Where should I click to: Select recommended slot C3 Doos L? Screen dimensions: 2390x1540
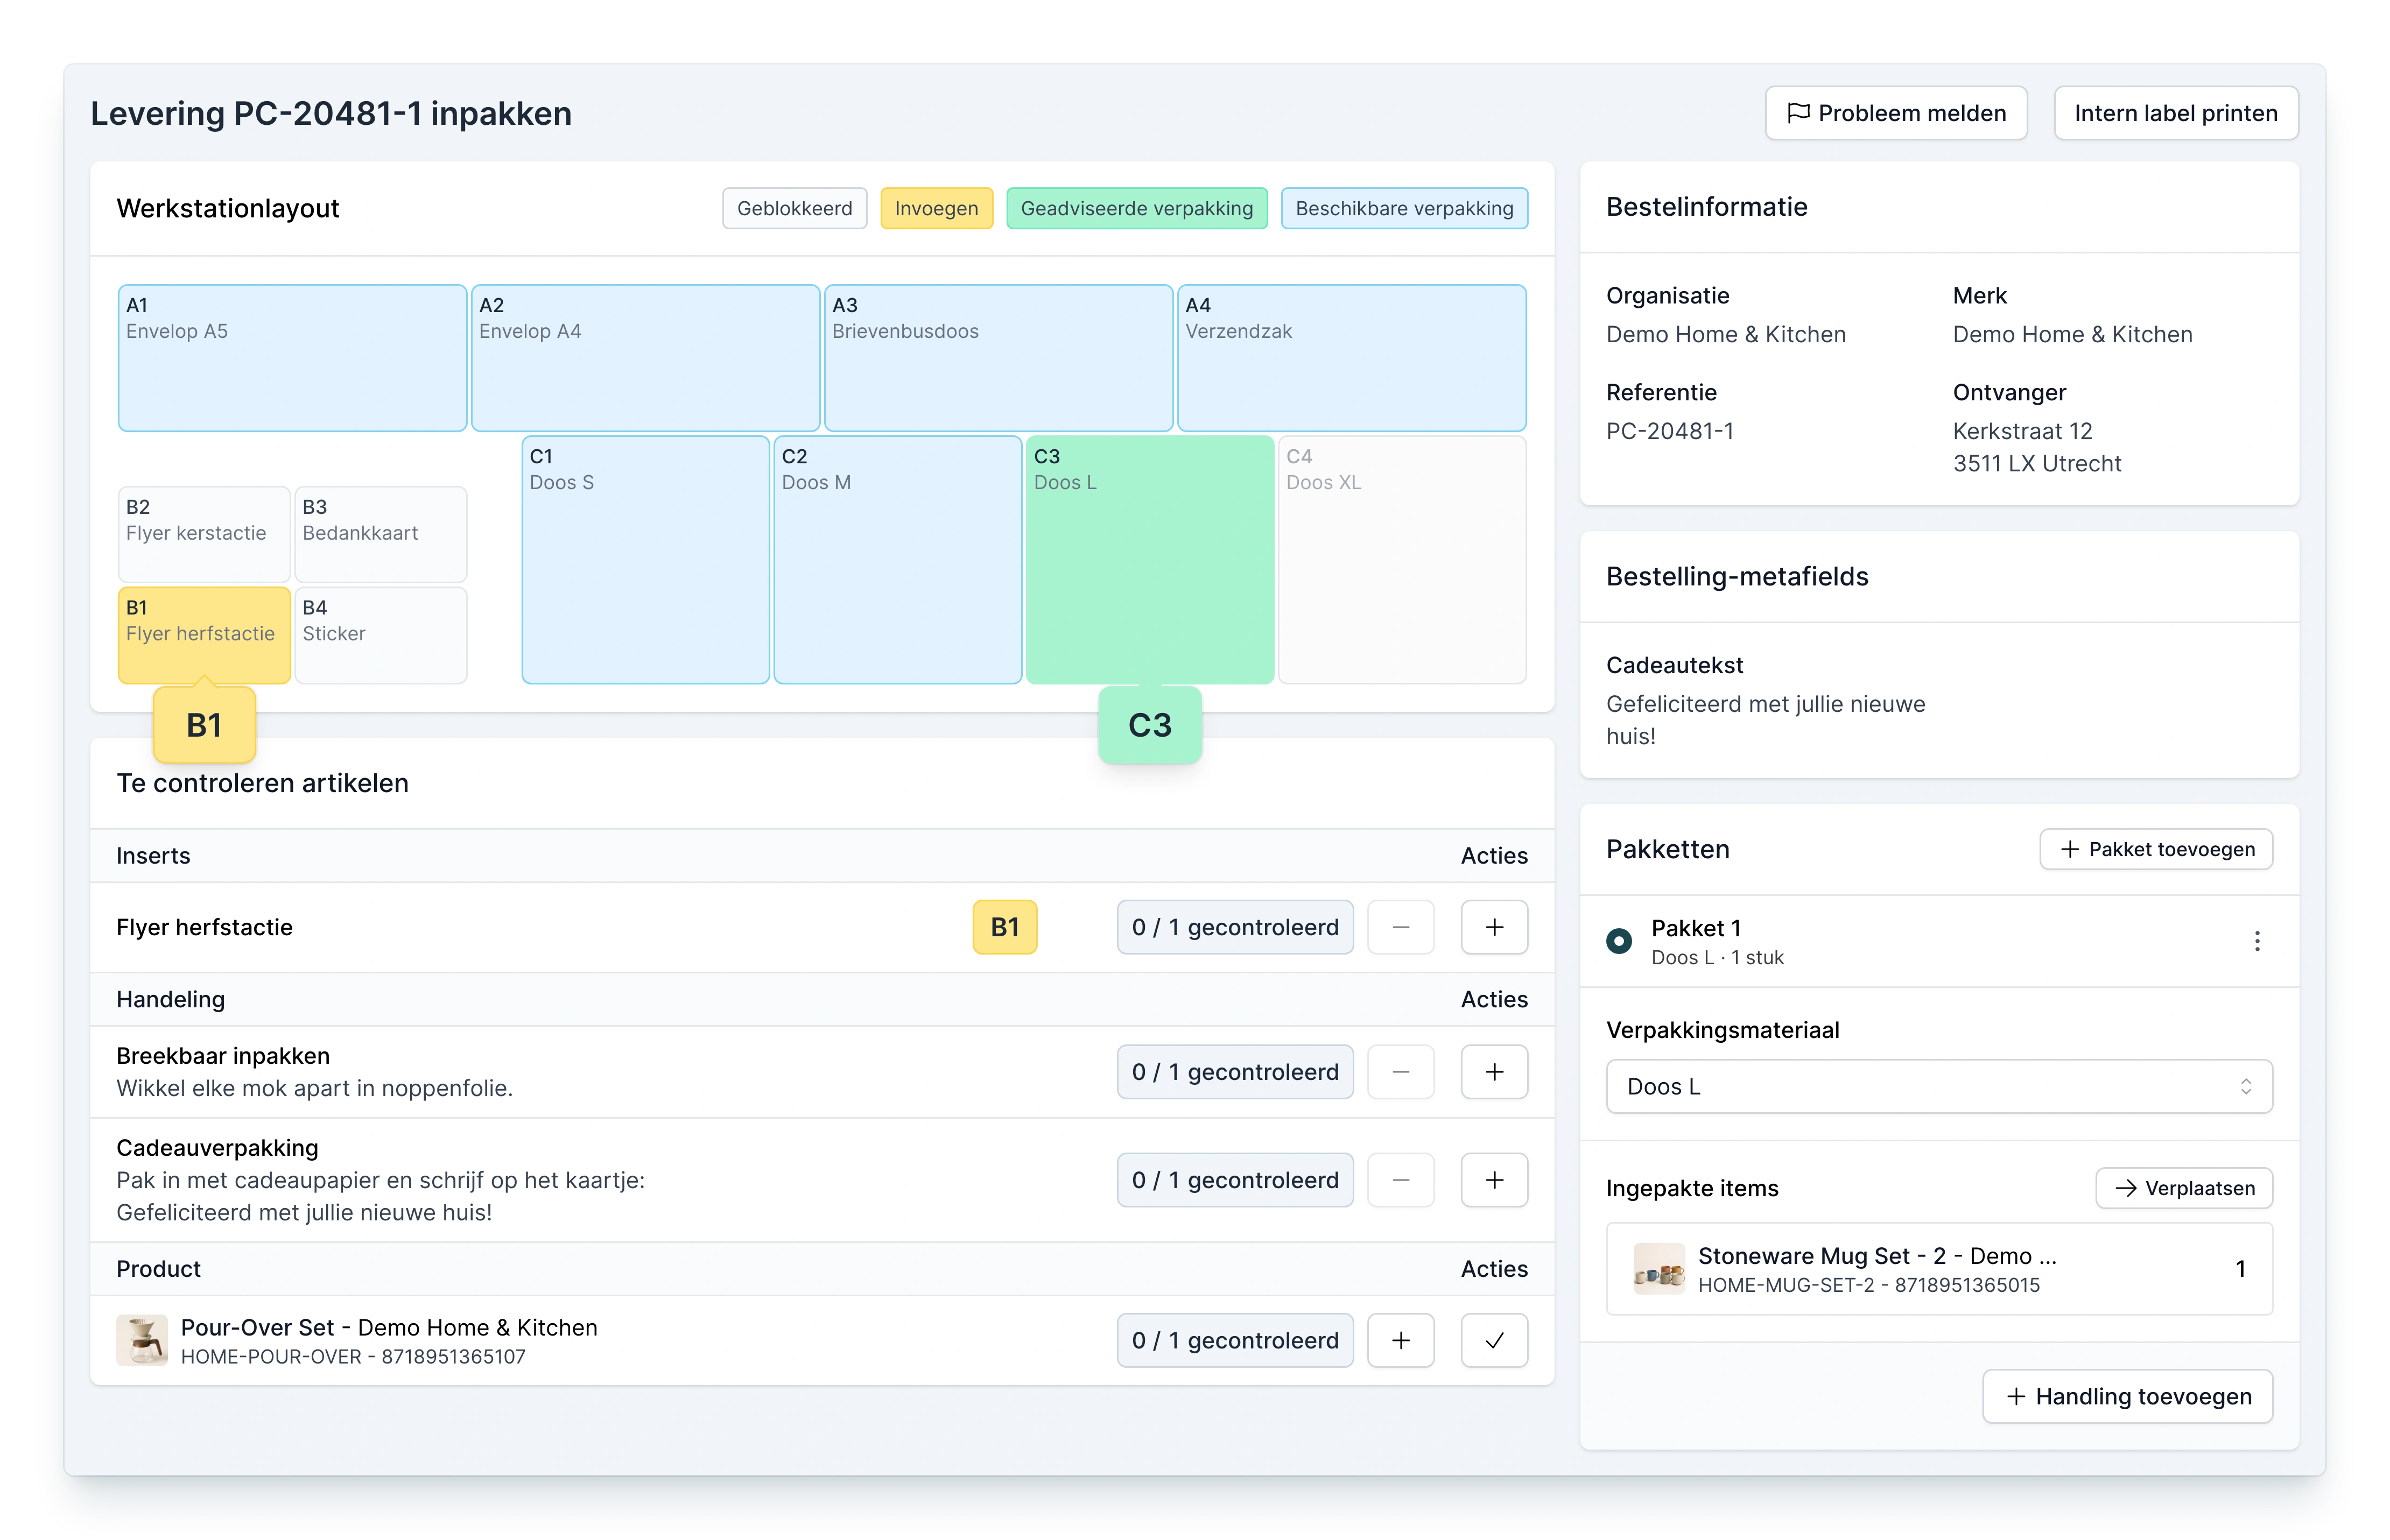coord(1149,560)
